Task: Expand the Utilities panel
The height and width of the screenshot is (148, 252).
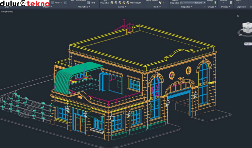Action: click(225, 7)
